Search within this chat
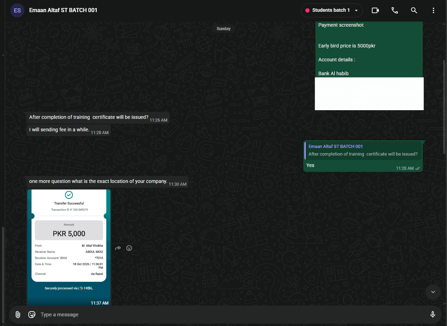447x326 pixels. [x=414, y=10]
